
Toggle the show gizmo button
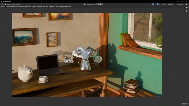[153, 4]
